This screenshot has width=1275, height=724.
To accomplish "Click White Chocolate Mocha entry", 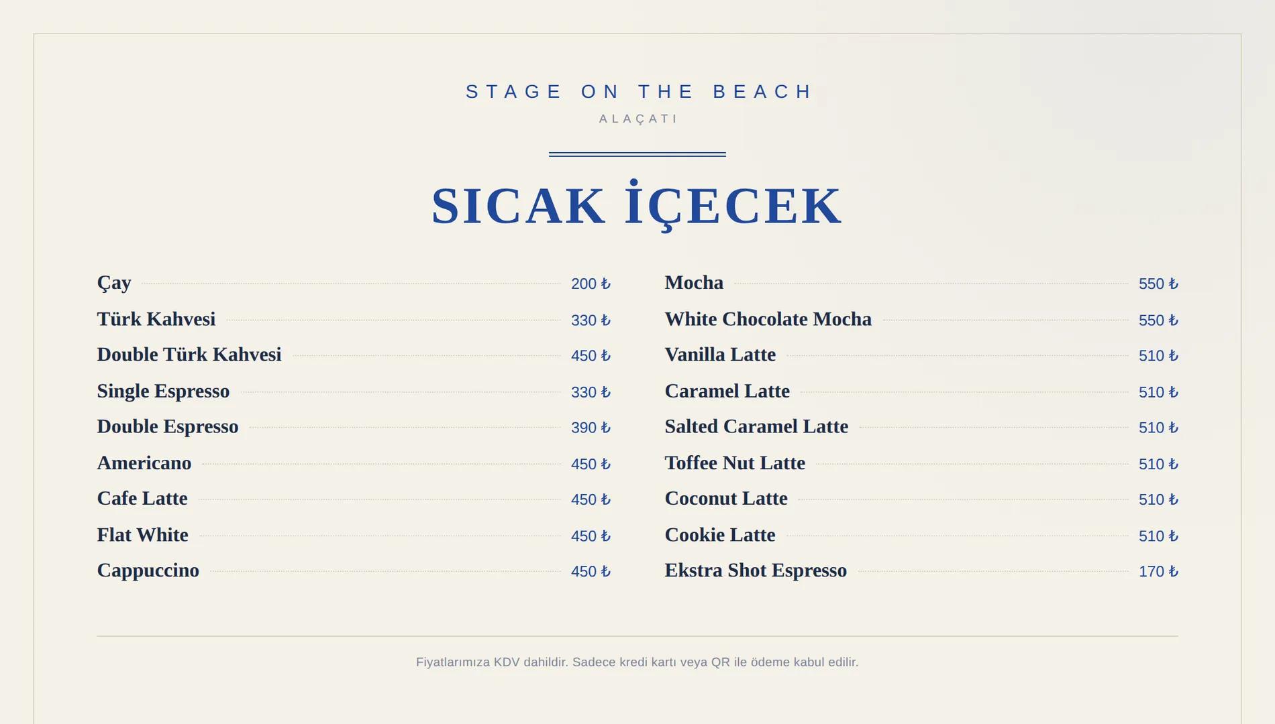I will pyautogui.click(x=768, y=319).
